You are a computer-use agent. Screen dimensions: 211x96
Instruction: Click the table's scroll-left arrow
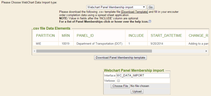point(35,51)
